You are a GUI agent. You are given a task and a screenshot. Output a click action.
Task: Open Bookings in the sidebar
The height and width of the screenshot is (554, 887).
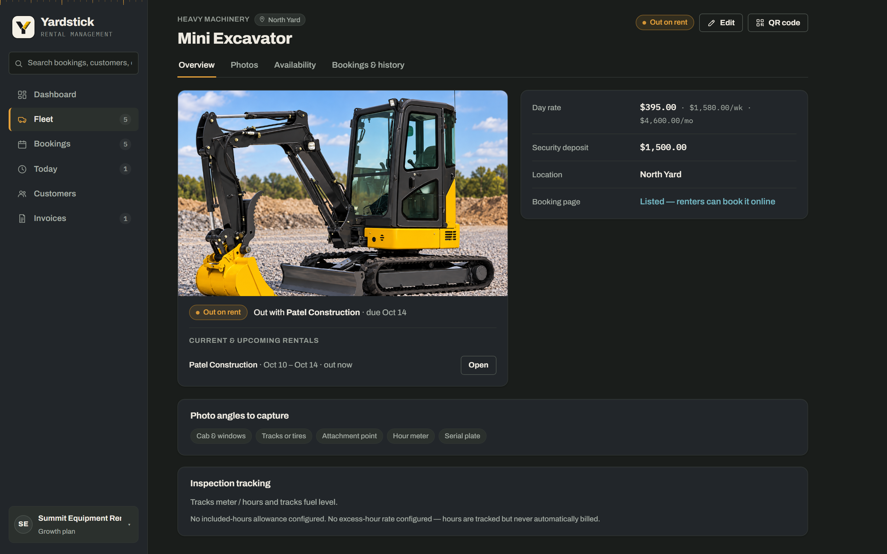(x=74, y=144)
